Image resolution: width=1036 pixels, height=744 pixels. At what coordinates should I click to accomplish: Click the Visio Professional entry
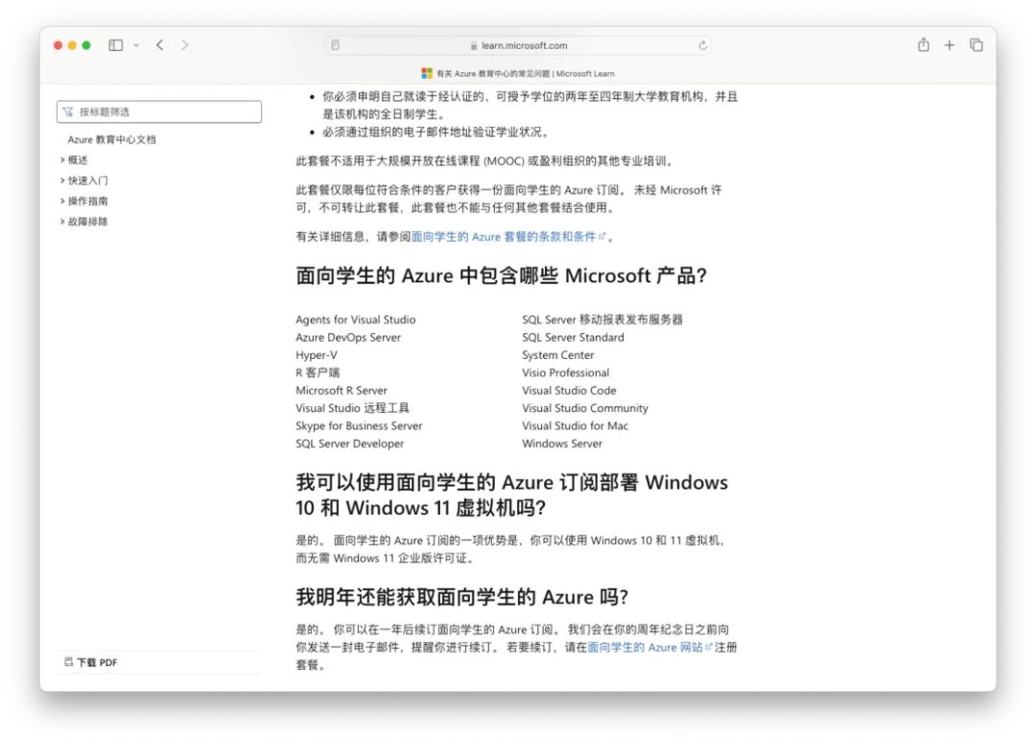click(x=566, y=372)
